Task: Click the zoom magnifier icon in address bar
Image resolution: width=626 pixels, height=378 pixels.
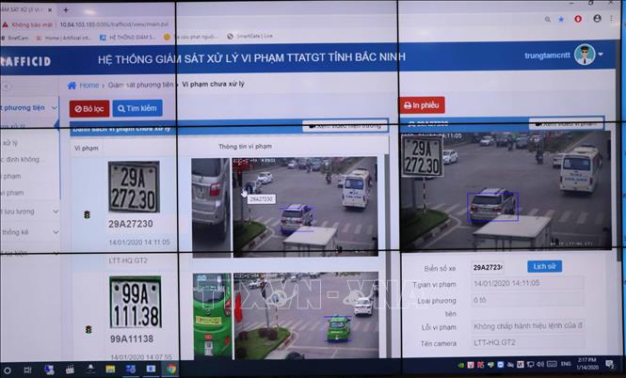Action: 547,20
